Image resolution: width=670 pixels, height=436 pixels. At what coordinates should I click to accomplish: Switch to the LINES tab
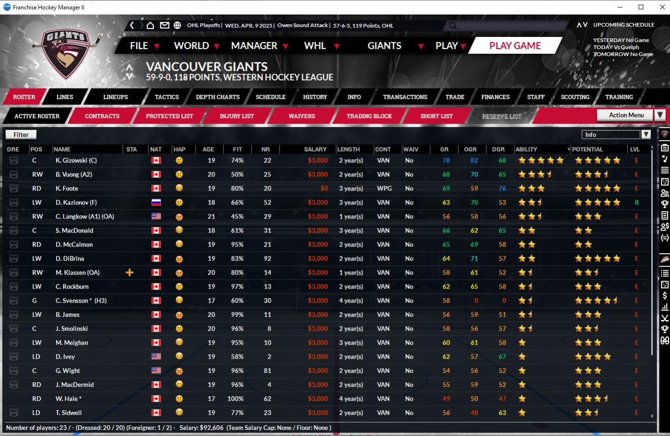[x=65, y=97]
